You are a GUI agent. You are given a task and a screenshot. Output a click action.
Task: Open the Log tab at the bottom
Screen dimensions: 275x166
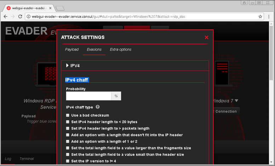(8, 159)
